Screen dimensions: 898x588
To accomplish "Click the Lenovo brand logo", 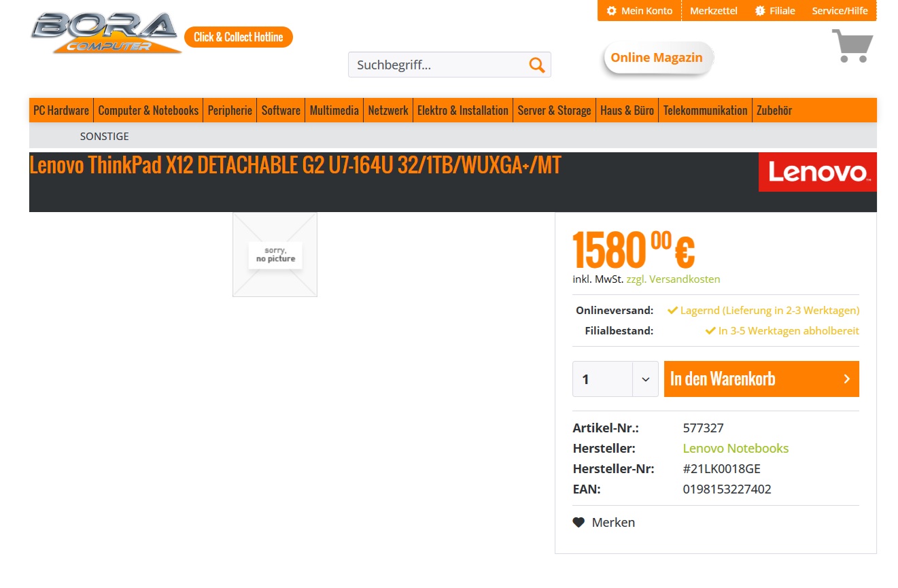I will click(818, 172).
